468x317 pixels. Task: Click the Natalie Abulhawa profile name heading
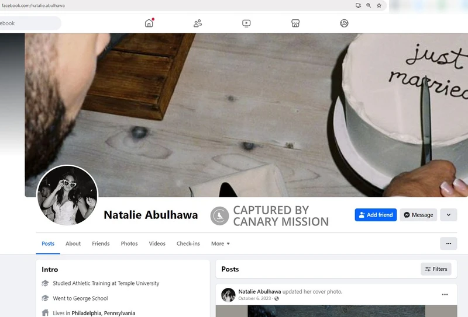(x=151, y=215)
